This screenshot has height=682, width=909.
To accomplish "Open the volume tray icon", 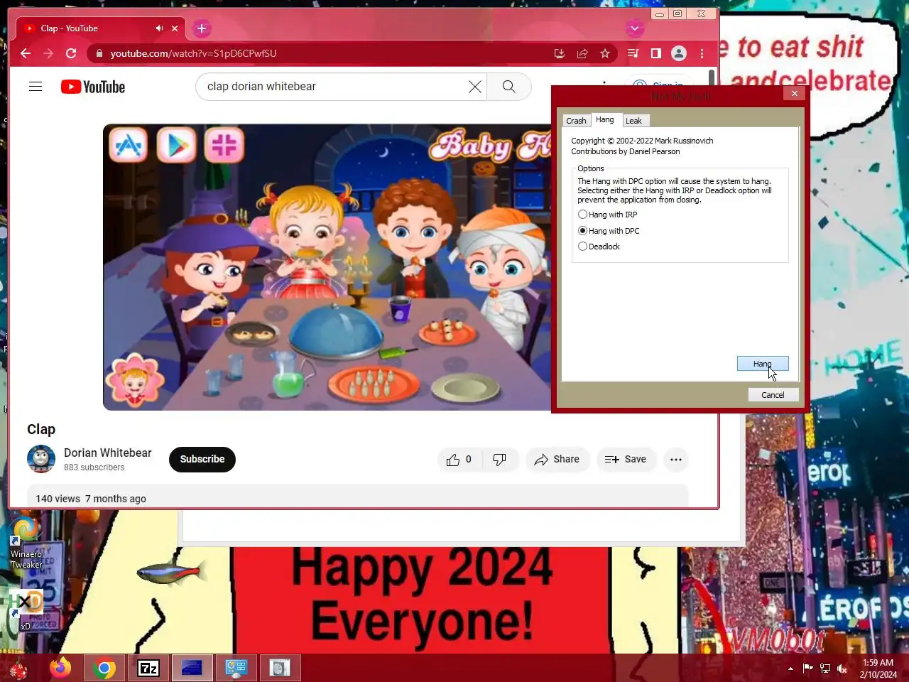I will pos(842,669).
